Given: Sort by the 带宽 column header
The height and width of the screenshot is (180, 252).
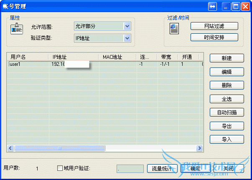Looking at the screenshot, I should click(168, 57).
